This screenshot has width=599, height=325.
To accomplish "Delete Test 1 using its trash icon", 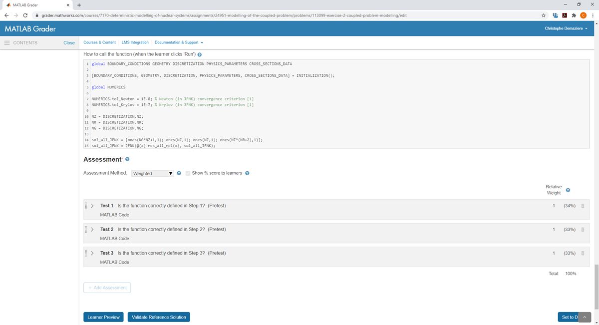I will click(x=583, y=205).
